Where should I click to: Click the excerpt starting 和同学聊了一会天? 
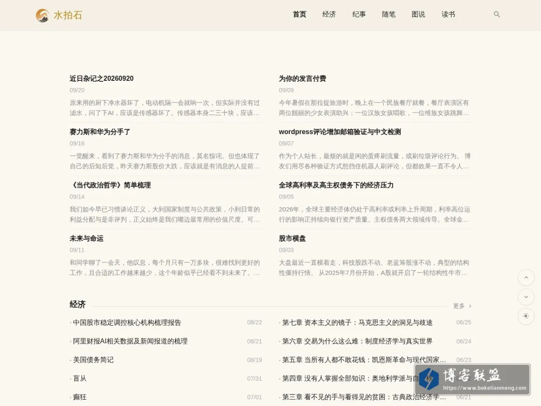point(165,268)
